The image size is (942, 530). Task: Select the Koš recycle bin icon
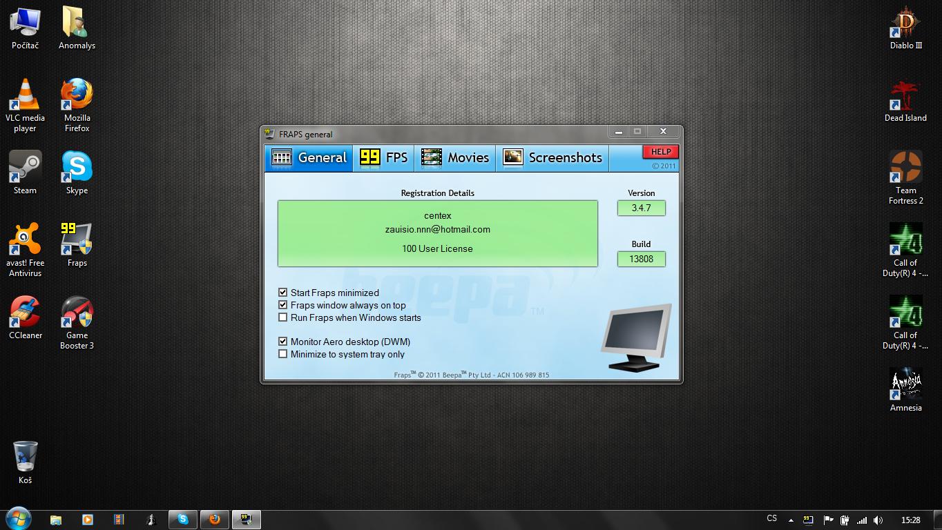(26, 462)
